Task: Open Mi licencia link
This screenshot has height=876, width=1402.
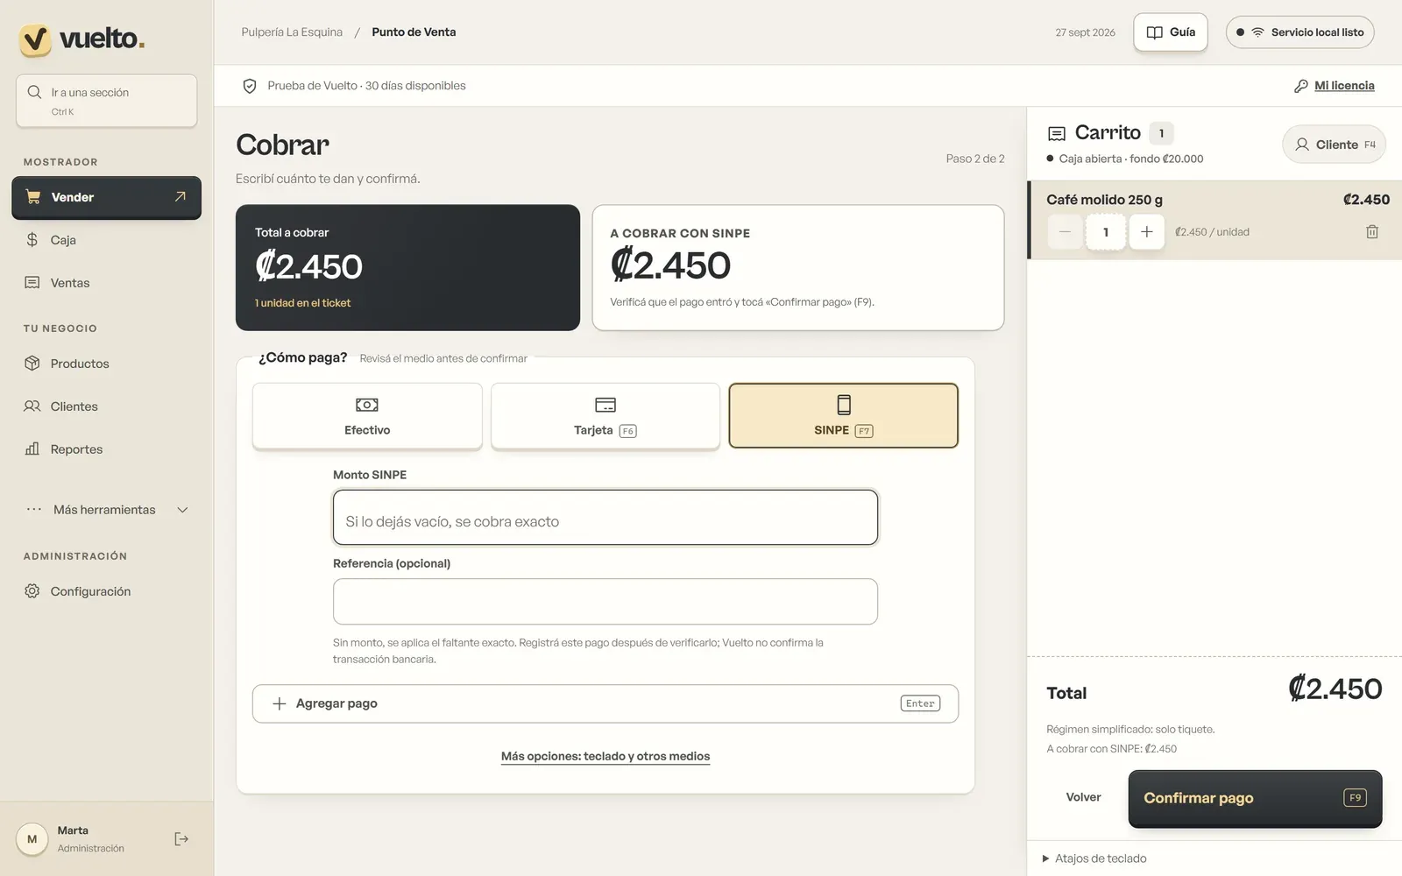Action: 1344,86
